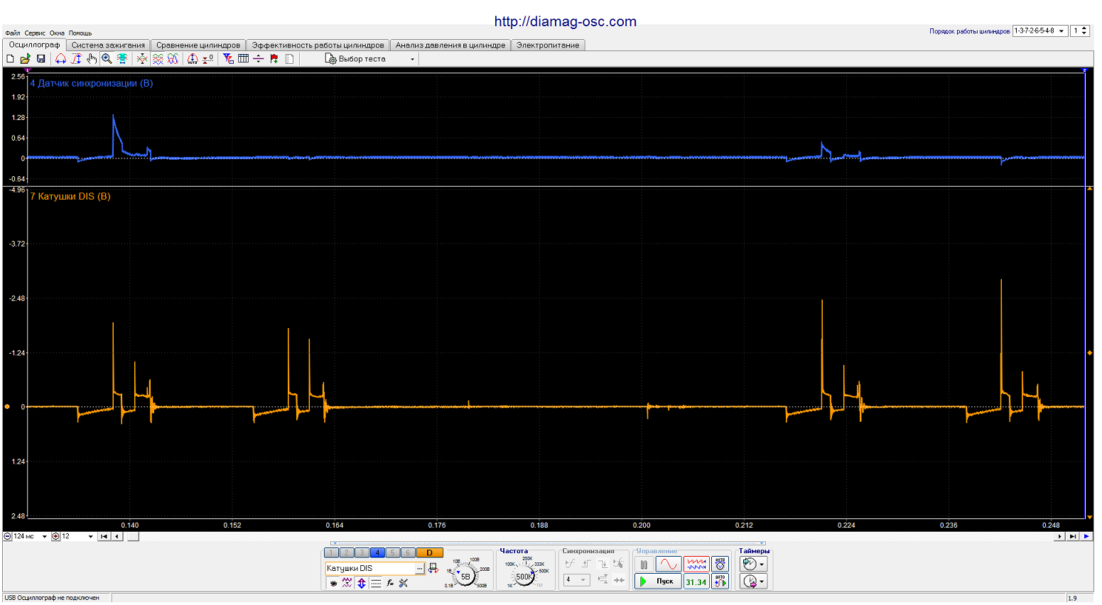Click the channel waveform filter icon

point(347,583)
